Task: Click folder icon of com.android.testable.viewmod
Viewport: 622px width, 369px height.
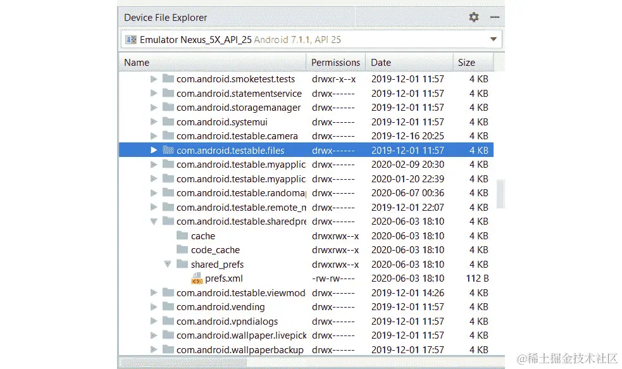Action: pyautogui.click(x=168, y=292)
